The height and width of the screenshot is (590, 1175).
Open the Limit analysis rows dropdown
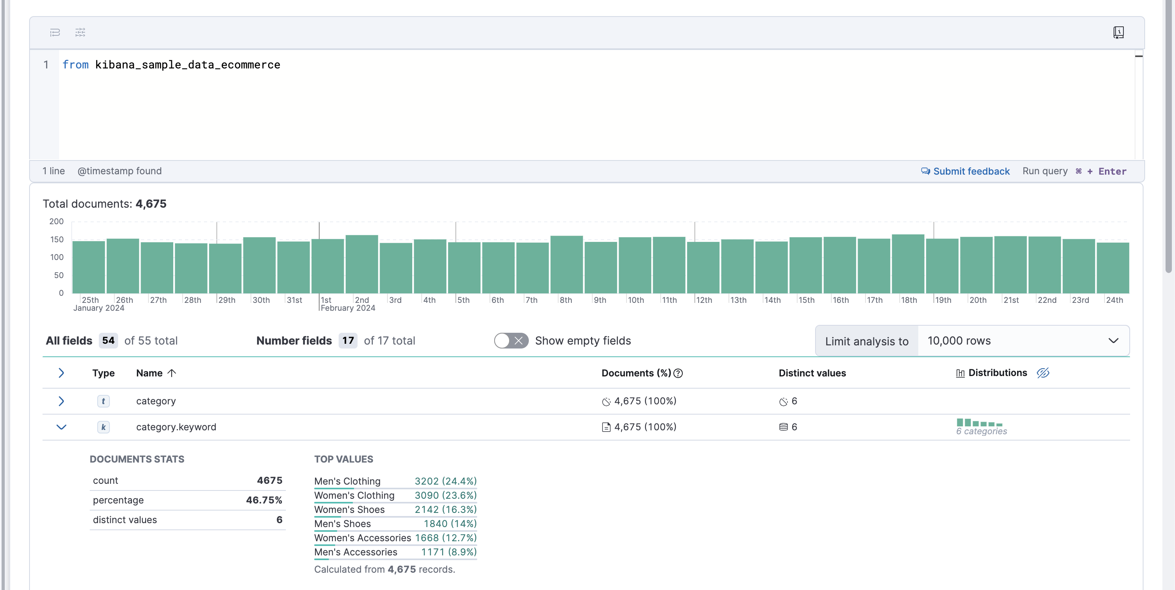(x=1023, y=341)
